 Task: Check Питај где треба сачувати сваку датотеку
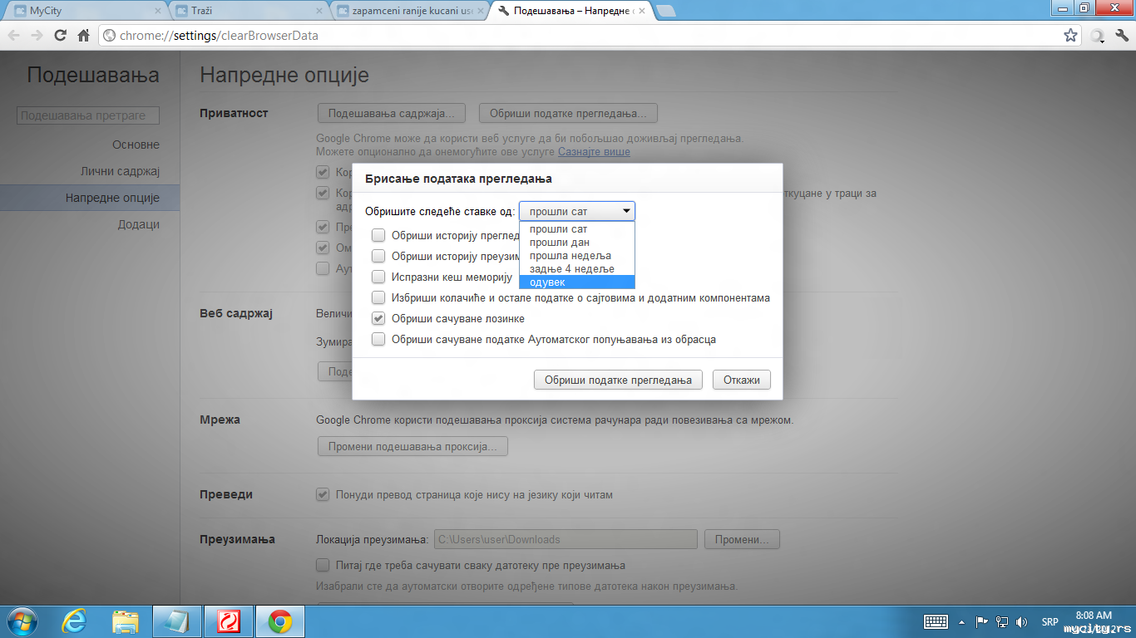pos(323,566)
